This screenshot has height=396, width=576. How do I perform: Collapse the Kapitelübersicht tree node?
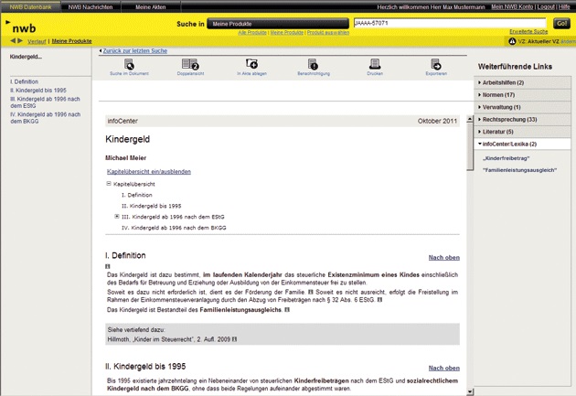point(110,184)
